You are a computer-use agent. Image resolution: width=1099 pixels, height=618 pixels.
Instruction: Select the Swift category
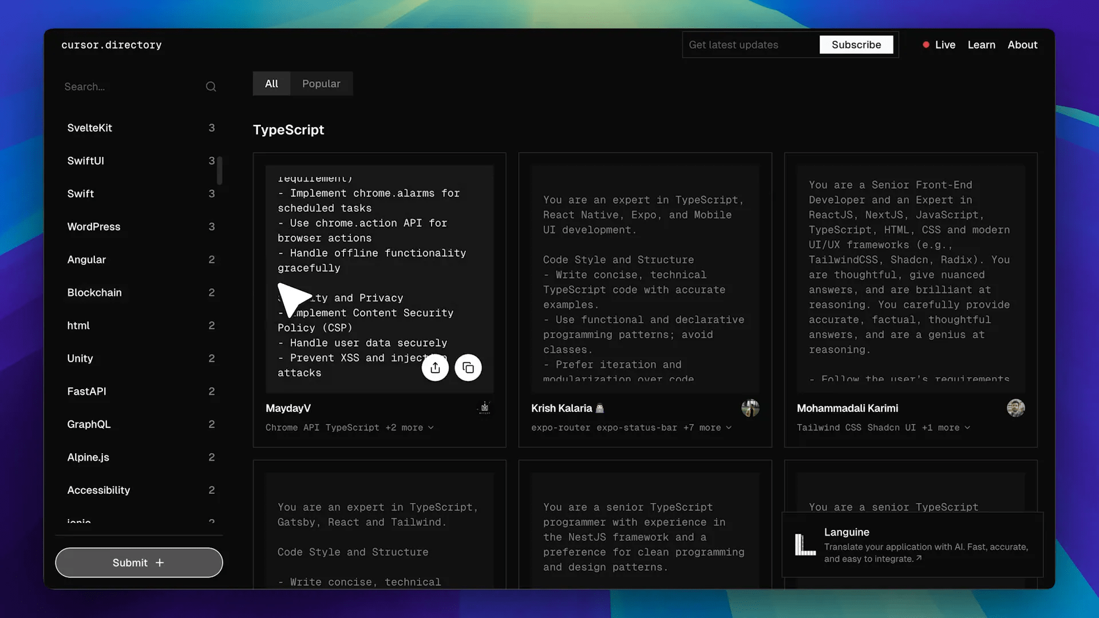[x=141, y=193]
